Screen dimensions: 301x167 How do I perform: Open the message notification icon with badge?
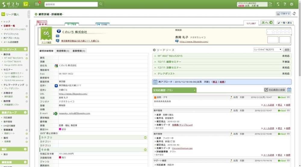tap(37, 4)
